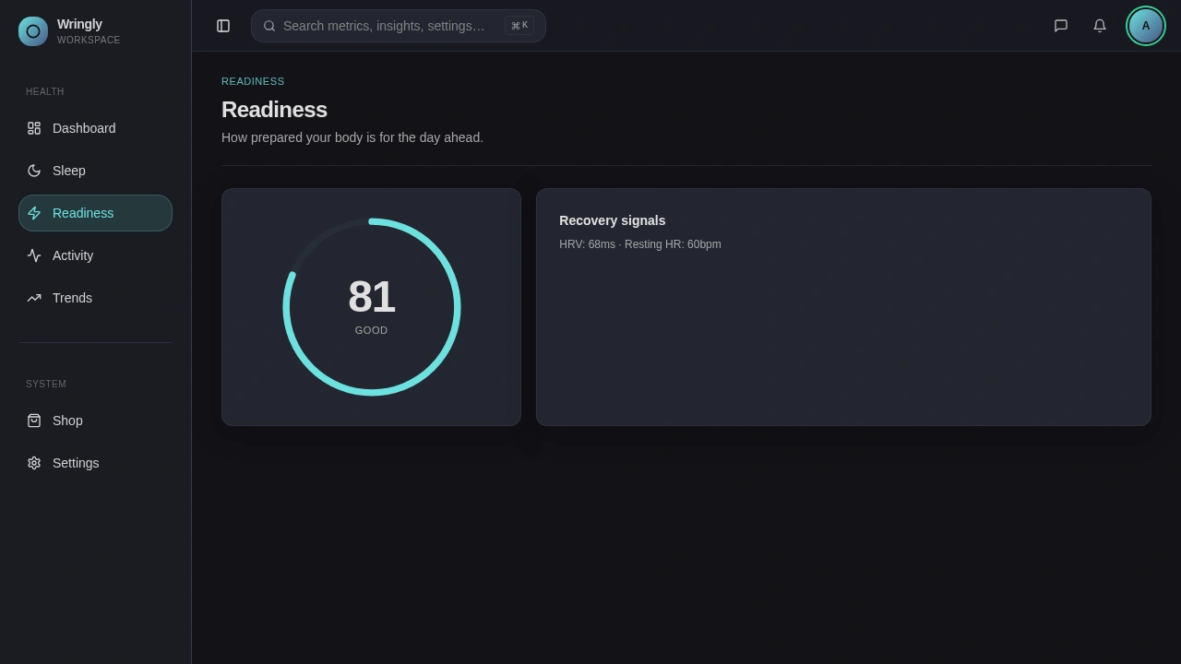The height and width of the screenshot is (664, 1181).
Task: Click the Readiness breadcrumb label
Action: 253,81
